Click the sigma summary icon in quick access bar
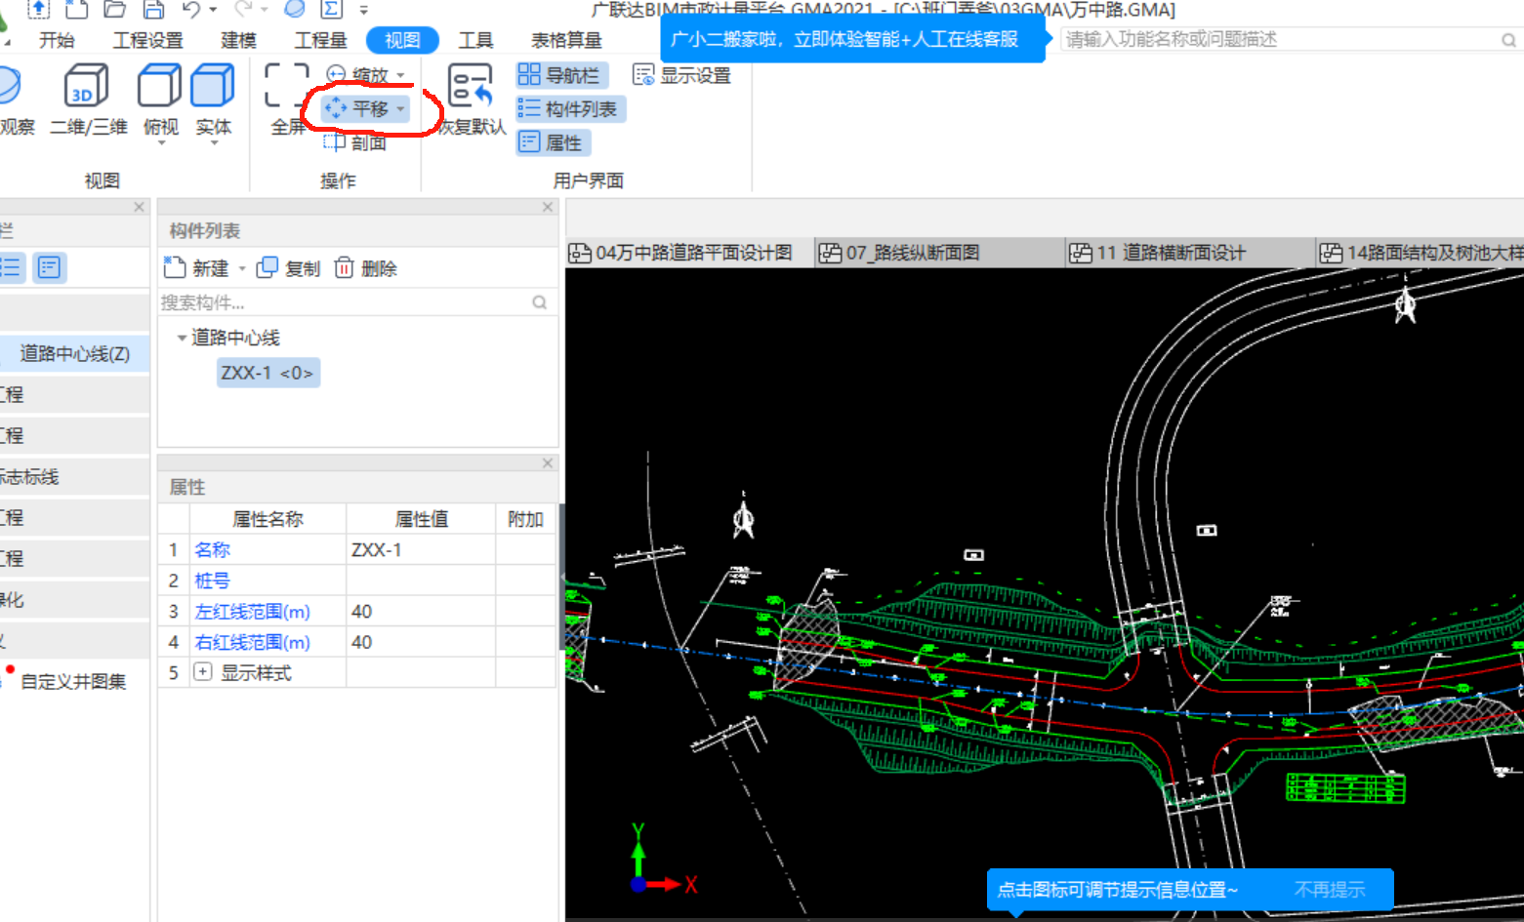 coord(332,9)
